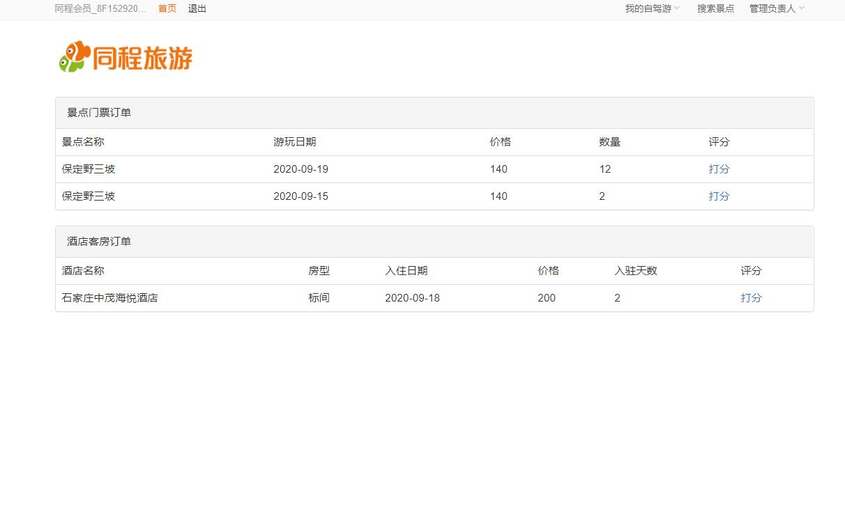Click 退出 to log out
845x507 pixels.
coord(197,8)
